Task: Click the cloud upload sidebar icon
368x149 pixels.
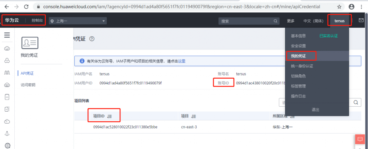Action: point(7,121)
